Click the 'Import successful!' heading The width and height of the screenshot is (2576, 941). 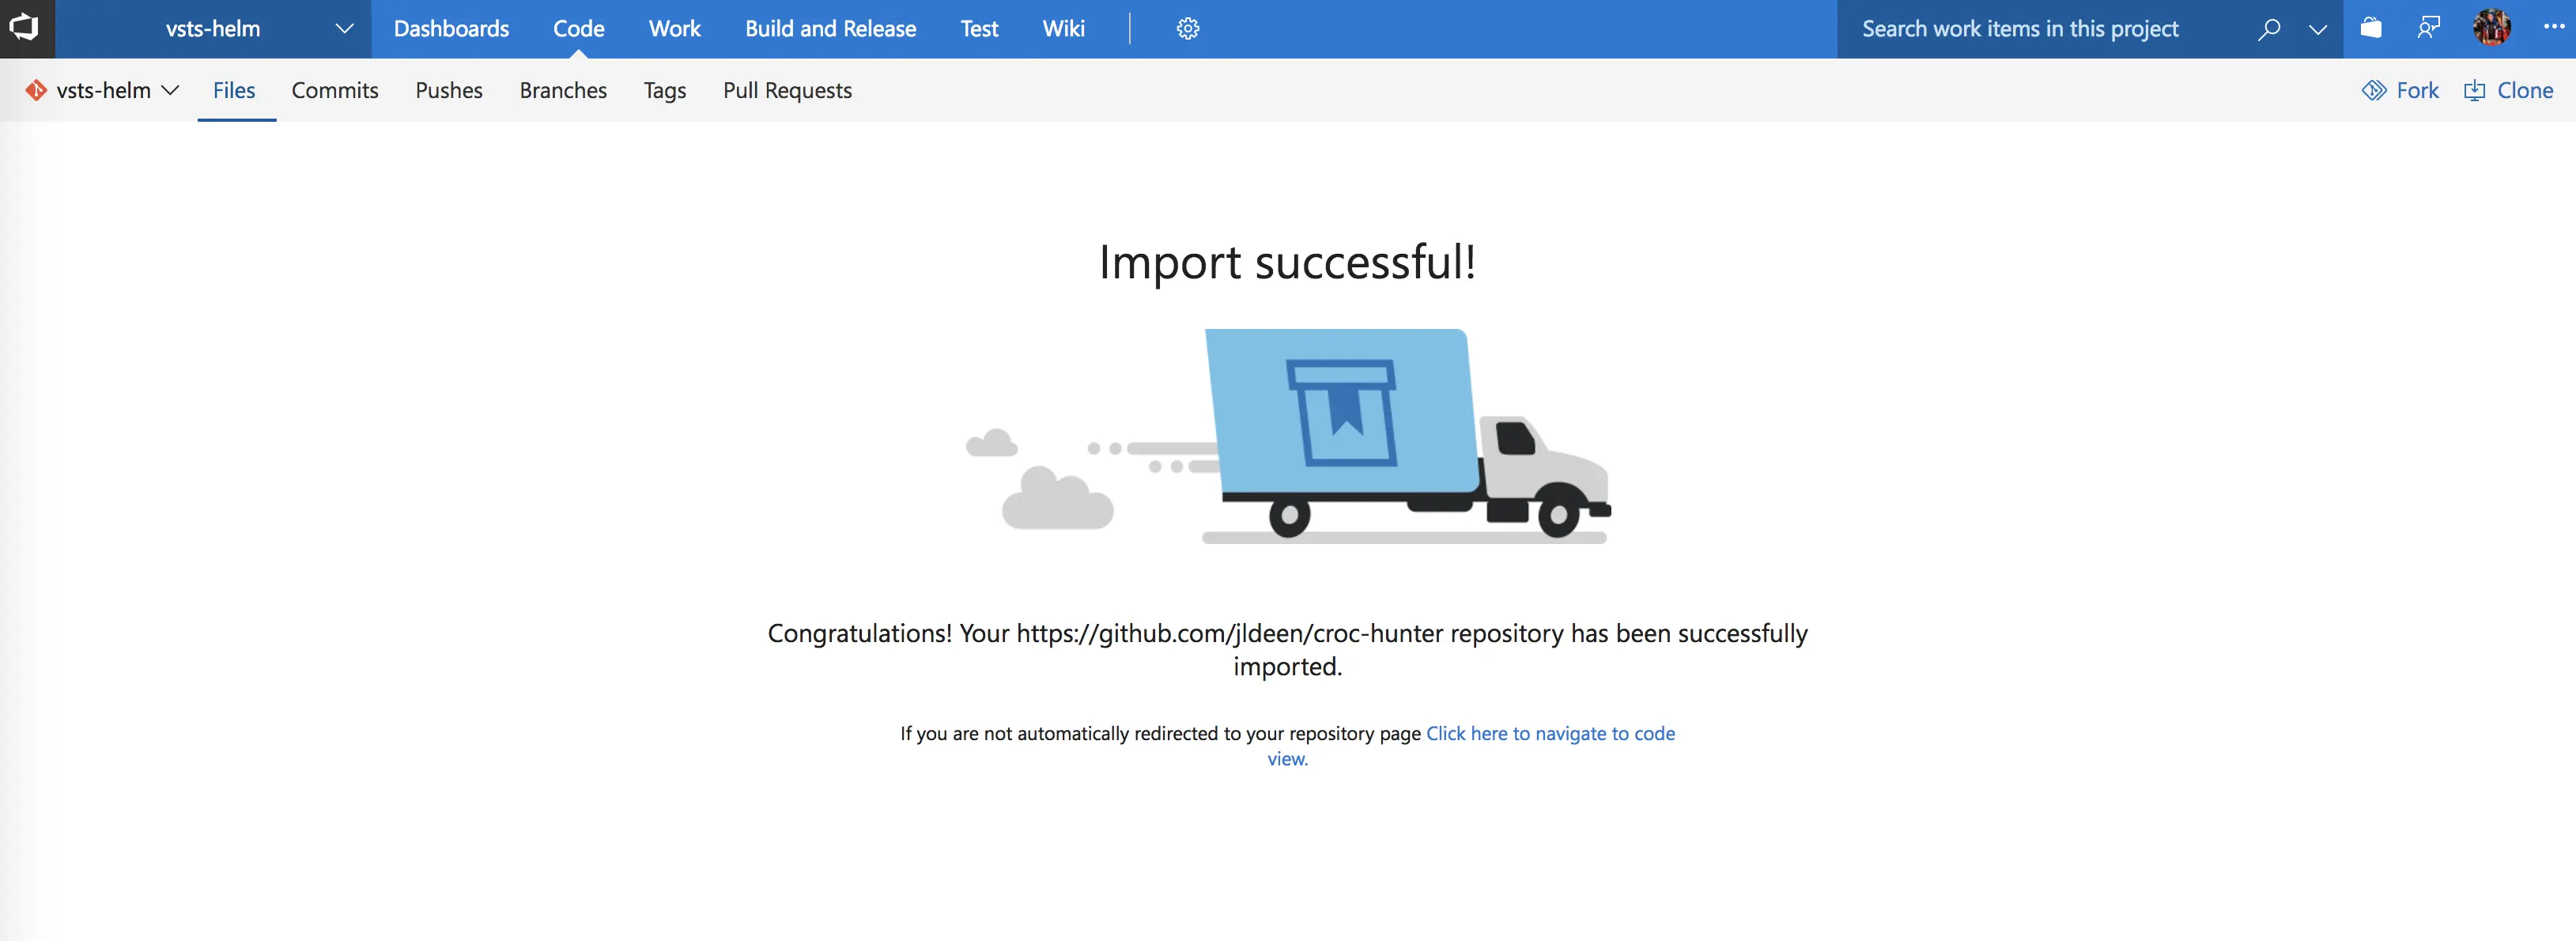[x=1287, y=262]
